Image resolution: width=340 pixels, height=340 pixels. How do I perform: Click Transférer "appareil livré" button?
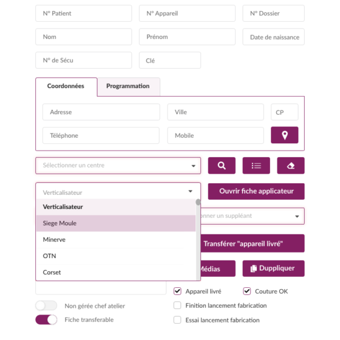[253, 243]
